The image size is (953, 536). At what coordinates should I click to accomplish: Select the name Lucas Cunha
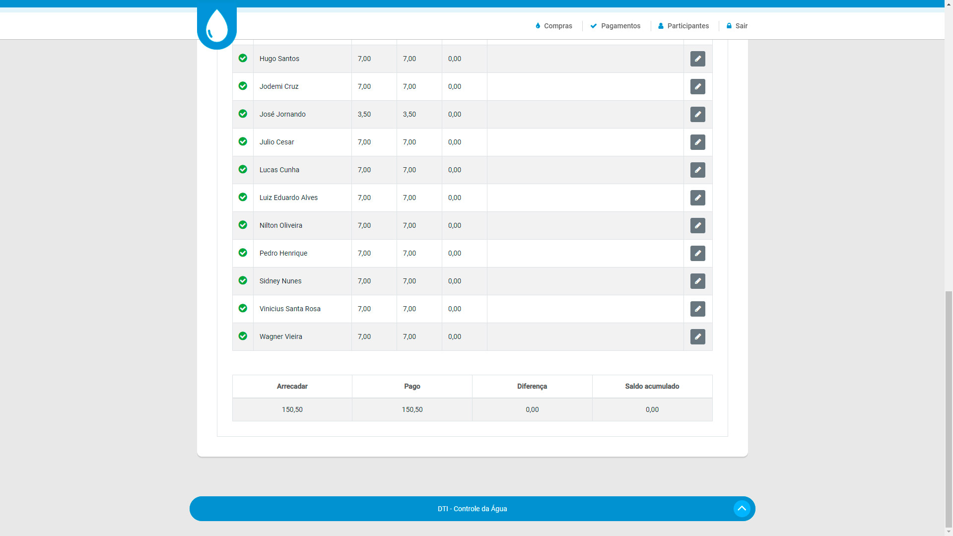[x=279, y=170]
